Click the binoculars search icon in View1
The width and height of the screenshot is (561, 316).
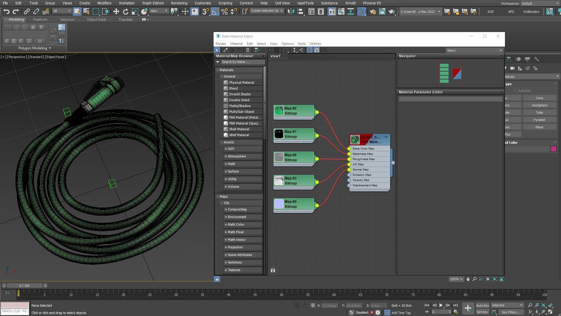[x=273, y=270]
